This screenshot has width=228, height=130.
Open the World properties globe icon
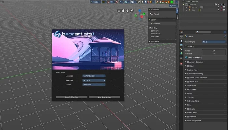[x=181, y=53]
